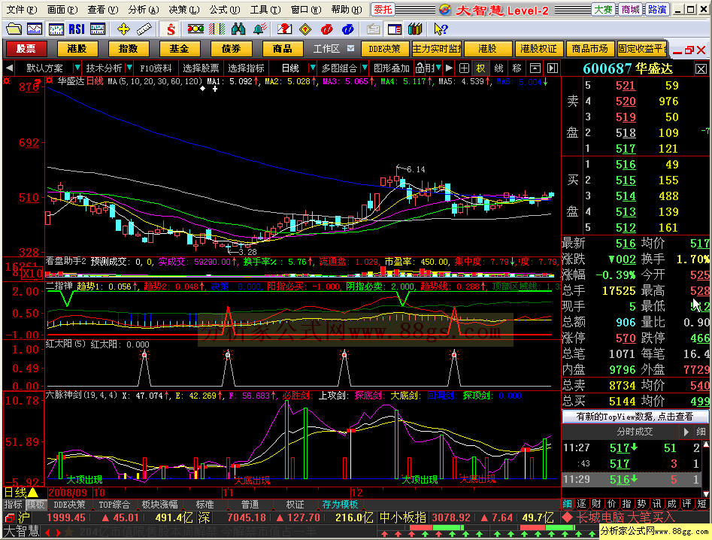
Task: Click the grid plus icon in chart toolbar
Action: [x=464, y=68]
